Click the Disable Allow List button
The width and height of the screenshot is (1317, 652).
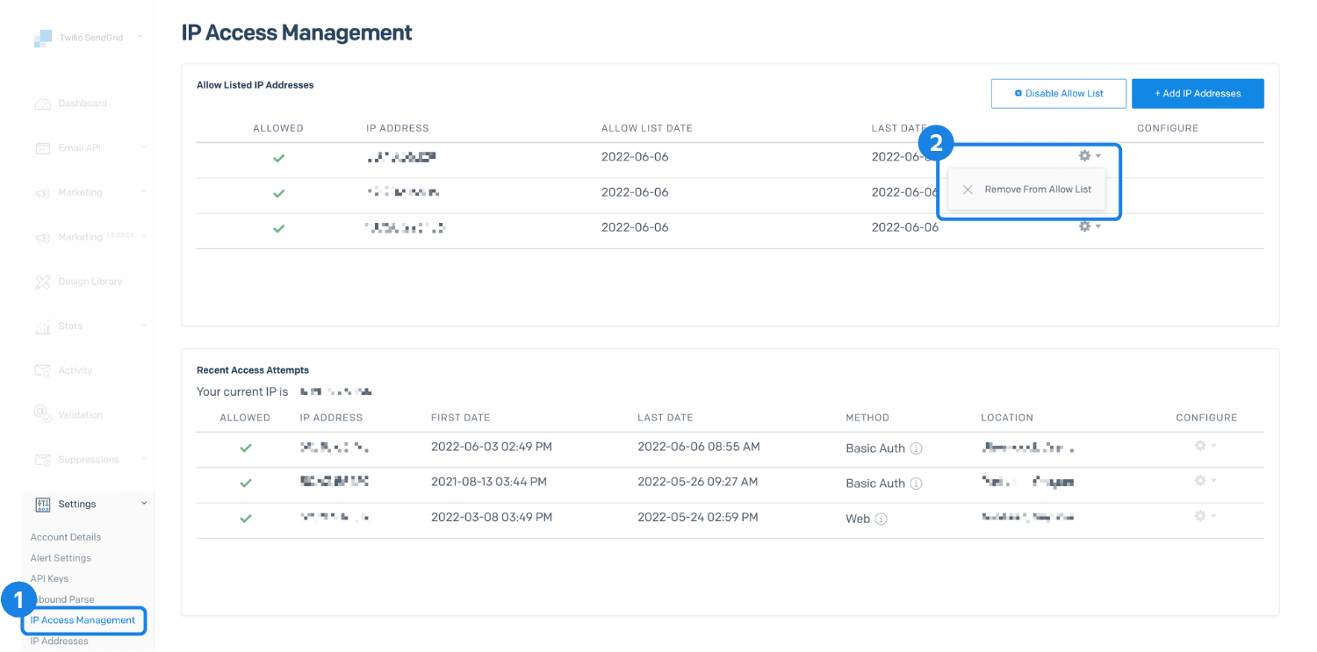click(x=1058, y=93)
